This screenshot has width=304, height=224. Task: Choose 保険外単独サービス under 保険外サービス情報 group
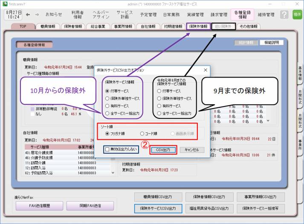[107, 98]
